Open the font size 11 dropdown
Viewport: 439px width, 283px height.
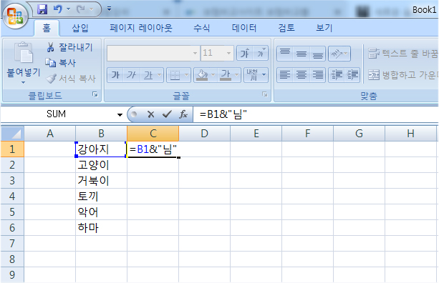point(228,53)
